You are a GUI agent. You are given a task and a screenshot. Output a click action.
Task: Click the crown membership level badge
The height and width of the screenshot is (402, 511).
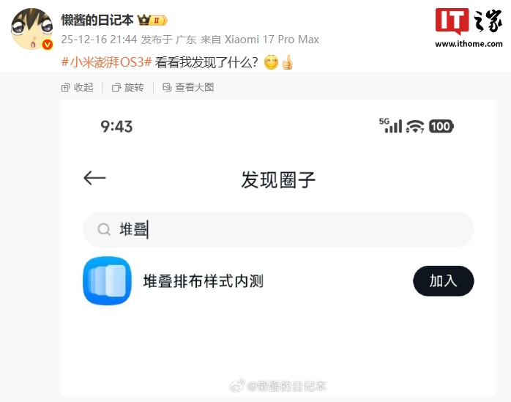point(152,21)
